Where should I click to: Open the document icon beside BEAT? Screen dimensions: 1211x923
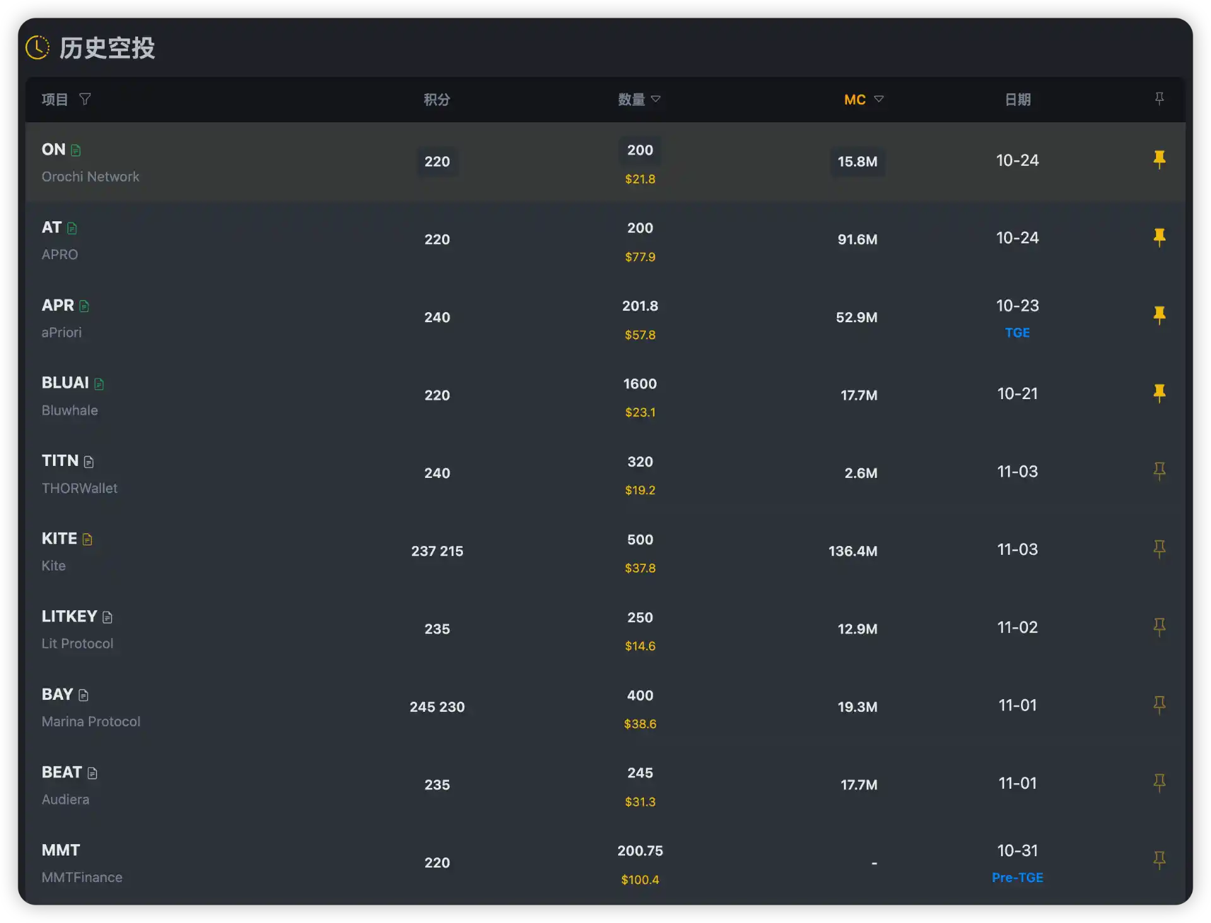[93, 773]
